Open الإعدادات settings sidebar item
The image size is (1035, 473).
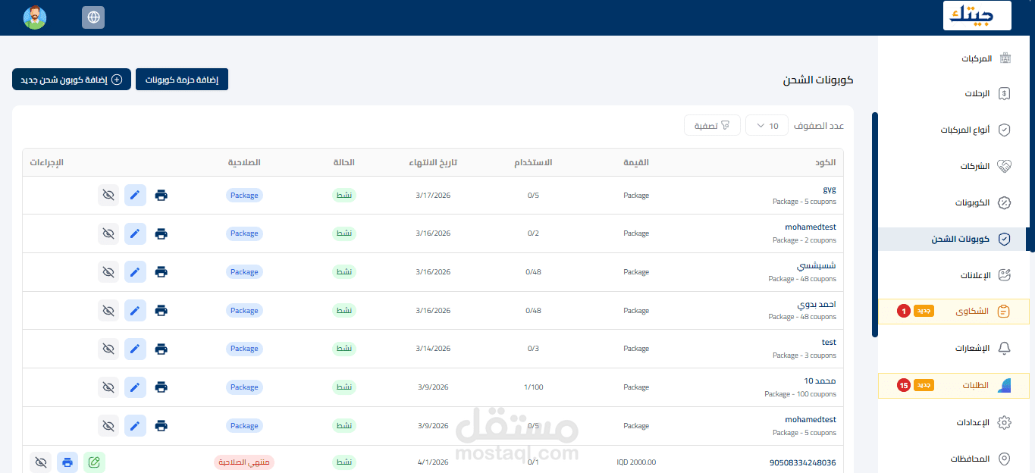pos(955,423)
